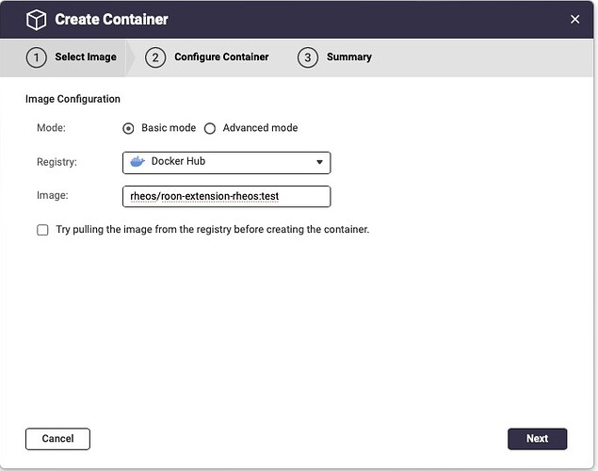The image size is (598, 471).
Task: Click the Image name input field
Action: (x=227, y=197)
